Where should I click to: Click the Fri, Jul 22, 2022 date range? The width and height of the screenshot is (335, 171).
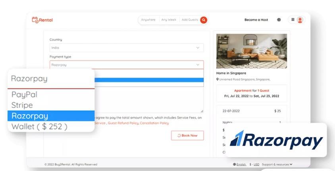pos(252,96)
